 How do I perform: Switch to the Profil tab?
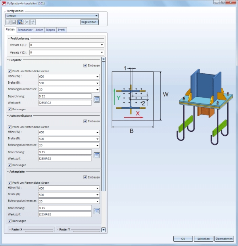click(x=61, y=30)
